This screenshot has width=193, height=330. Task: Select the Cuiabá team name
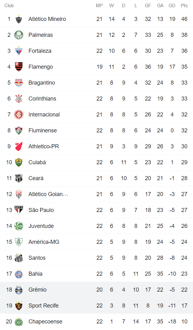tap(37, 162)
